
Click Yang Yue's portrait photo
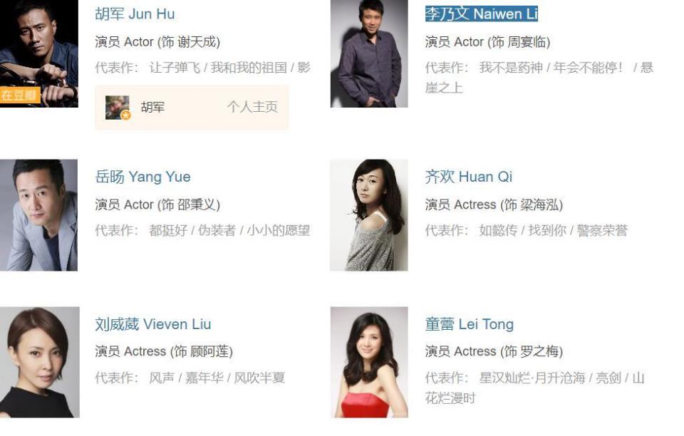point(38,215)
